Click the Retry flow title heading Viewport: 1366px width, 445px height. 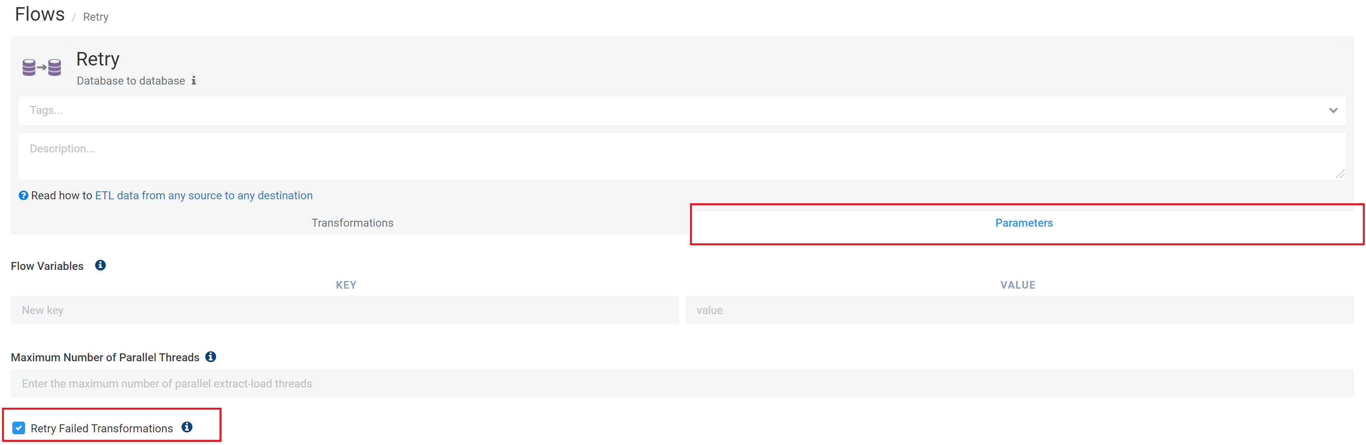[98, 59]
